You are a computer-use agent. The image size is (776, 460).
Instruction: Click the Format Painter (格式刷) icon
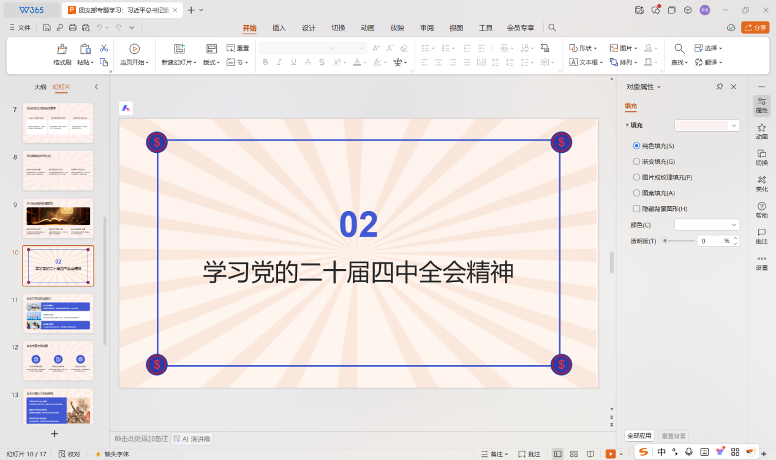tap(62, 50)
